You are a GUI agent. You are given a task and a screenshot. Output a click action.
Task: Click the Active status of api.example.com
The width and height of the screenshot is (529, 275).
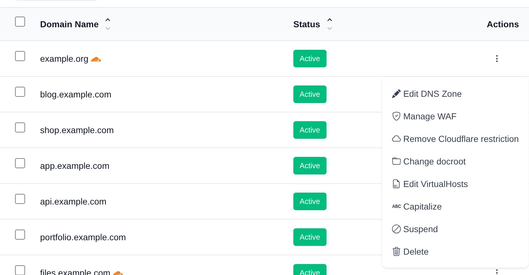tap(310, 201)
